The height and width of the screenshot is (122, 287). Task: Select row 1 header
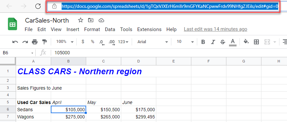click(x=8, y=71)
